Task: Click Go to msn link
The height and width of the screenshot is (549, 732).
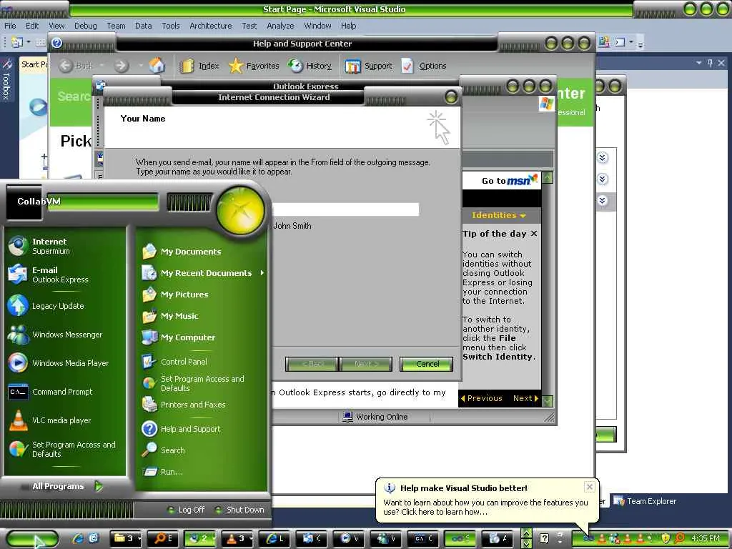Action: [x=509, y=181]
